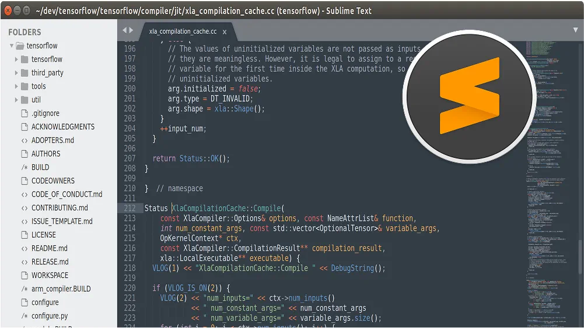The width and height of the screenshot is (584, 328).
Task: Open the ACKNOWLEDGMENTS file
Action: pos(63,127)
